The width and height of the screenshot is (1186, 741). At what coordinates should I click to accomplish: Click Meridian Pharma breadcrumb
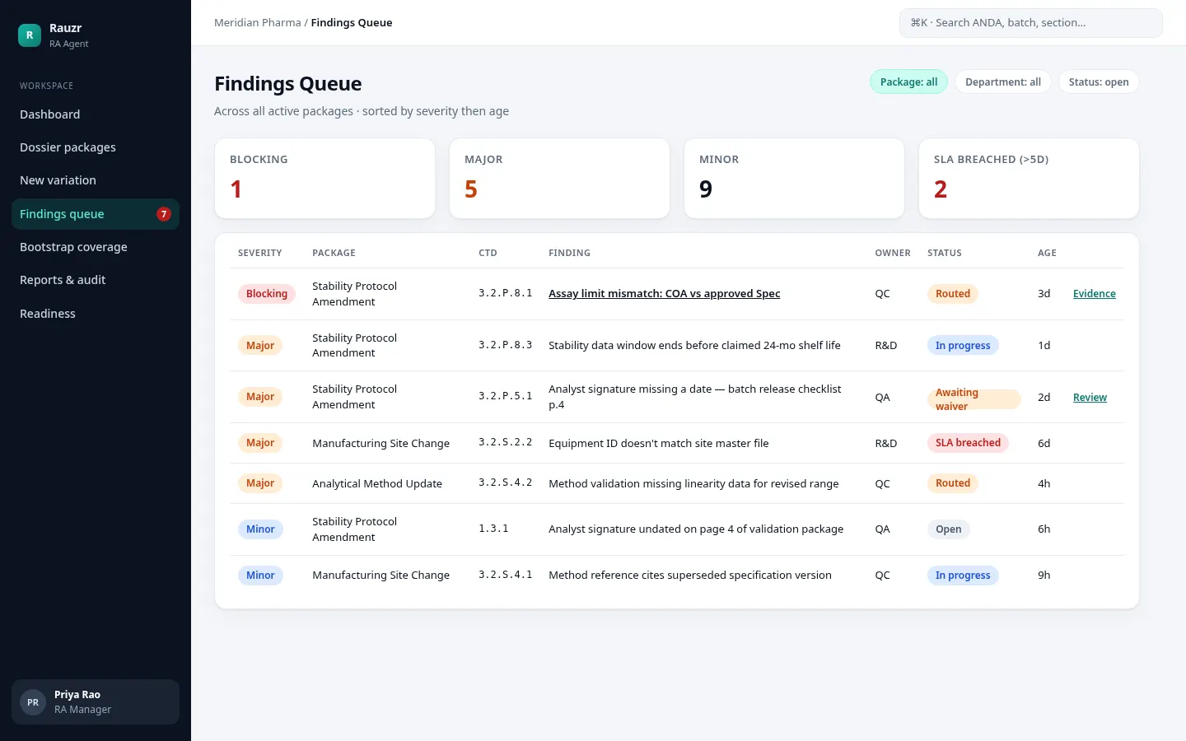coord(258,23)
